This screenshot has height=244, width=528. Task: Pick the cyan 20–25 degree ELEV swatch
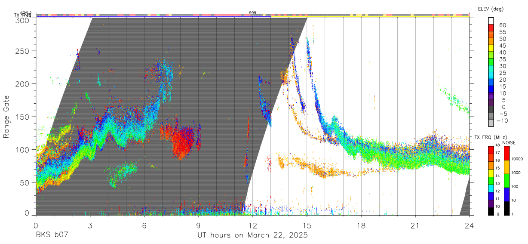491,76
